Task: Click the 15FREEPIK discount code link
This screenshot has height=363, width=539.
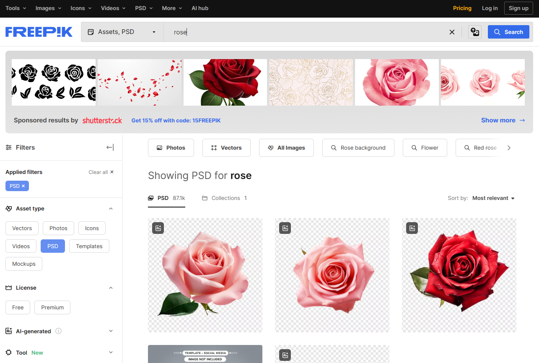Action: [x=176, y=120]
